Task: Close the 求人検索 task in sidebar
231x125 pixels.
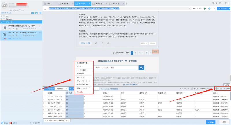Action: [40, 26]
